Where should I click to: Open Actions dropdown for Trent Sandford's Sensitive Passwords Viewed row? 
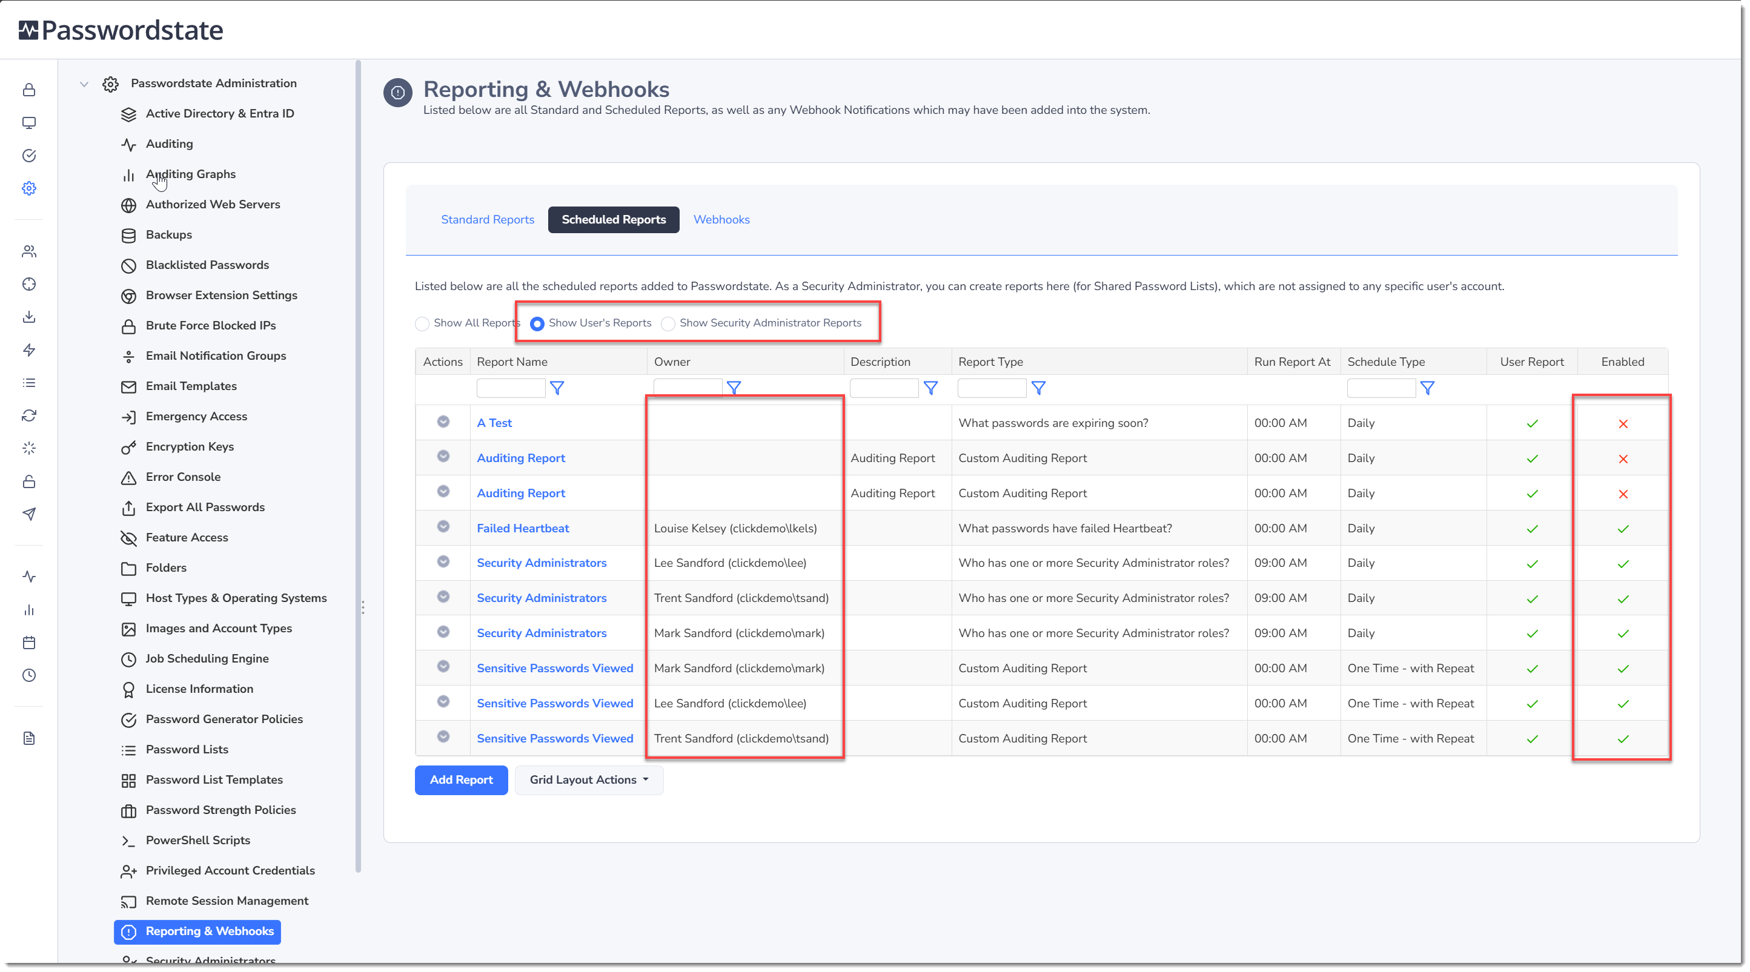(x=443, y=737)
